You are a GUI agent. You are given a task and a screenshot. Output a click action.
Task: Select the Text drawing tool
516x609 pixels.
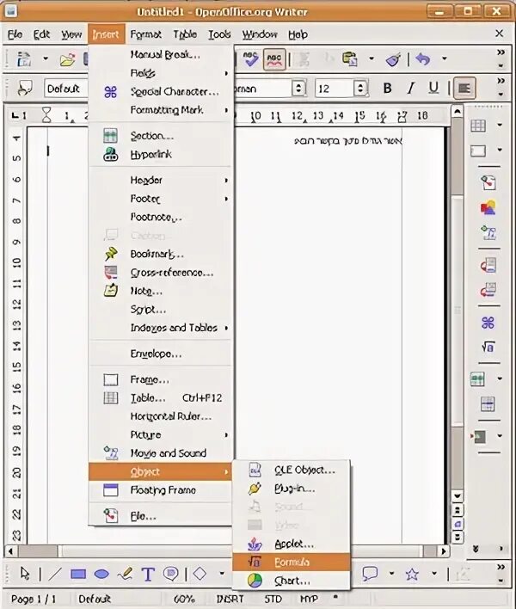(148, 574)
